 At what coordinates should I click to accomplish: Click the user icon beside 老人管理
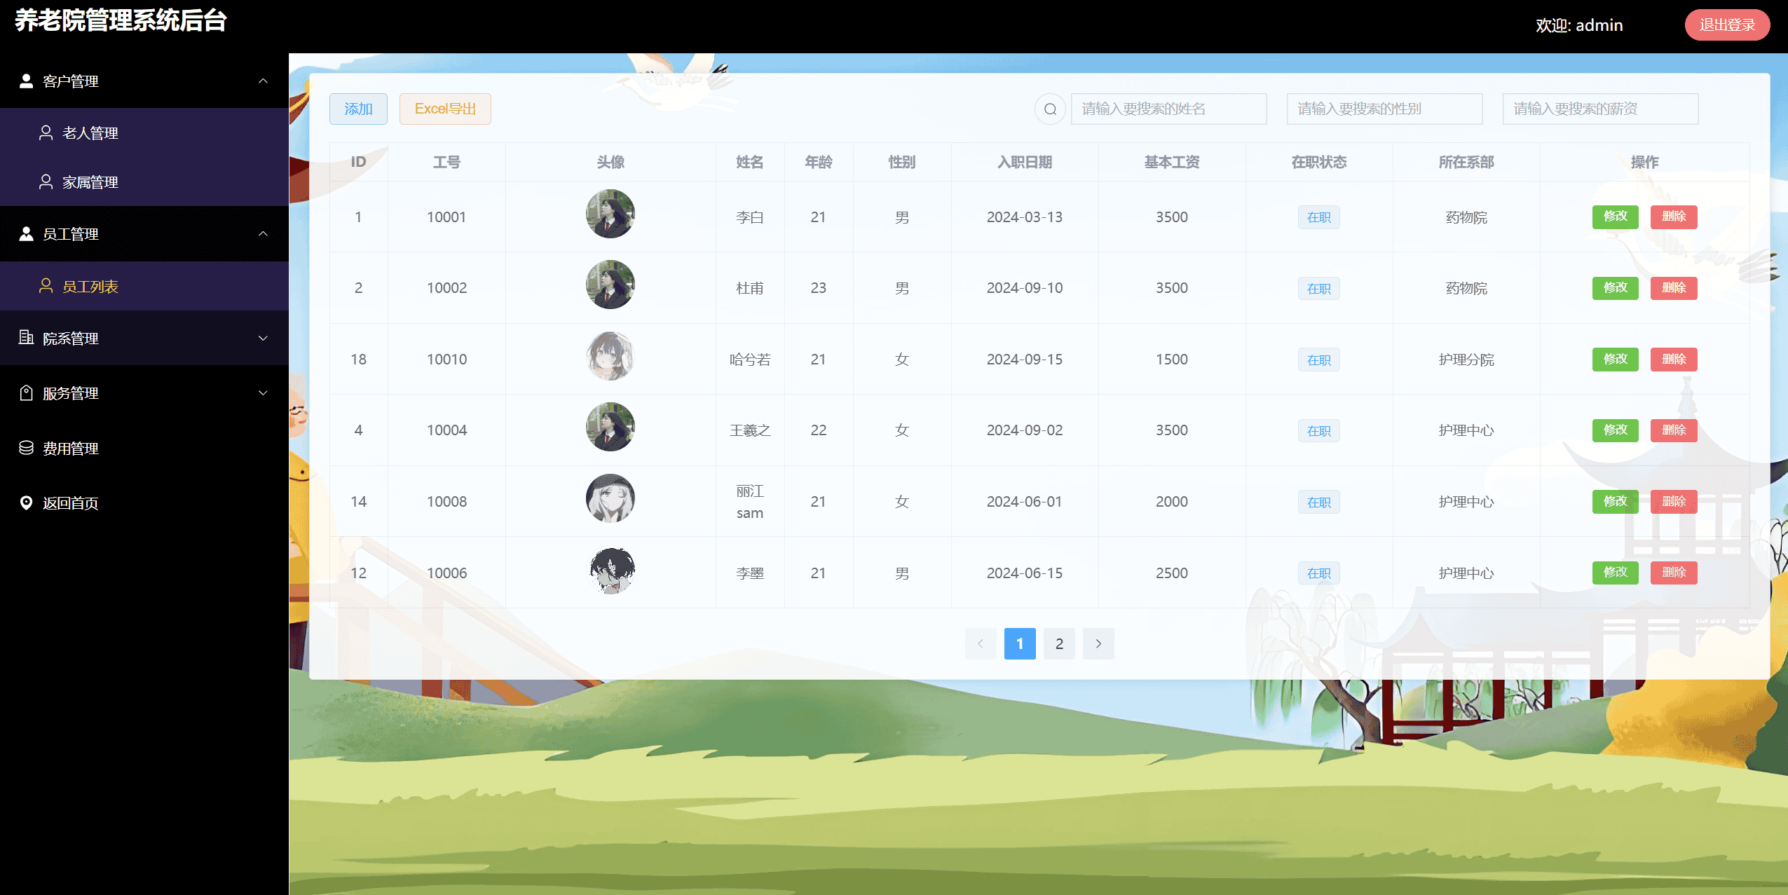tap(46, 132)
